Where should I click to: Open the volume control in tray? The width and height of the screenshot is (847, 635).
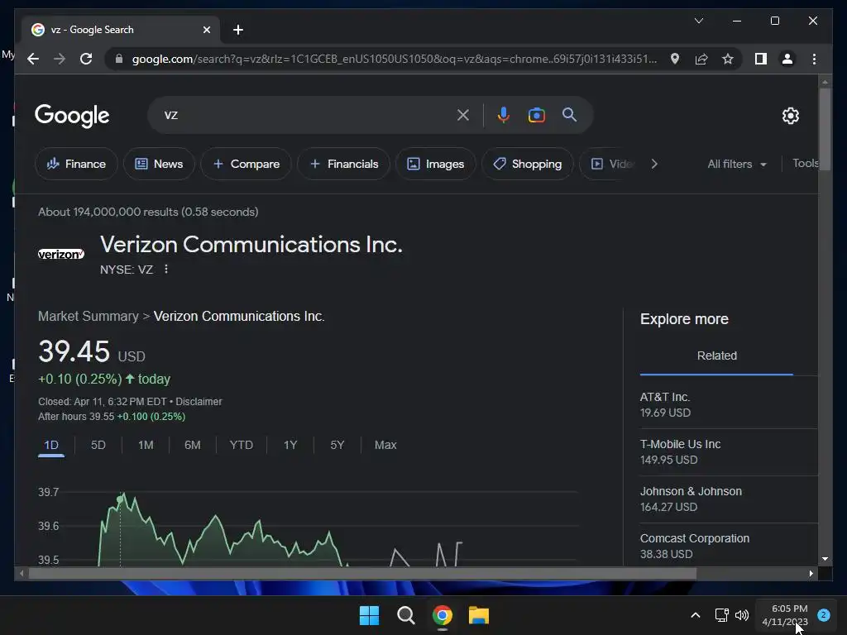click(742, 615)
